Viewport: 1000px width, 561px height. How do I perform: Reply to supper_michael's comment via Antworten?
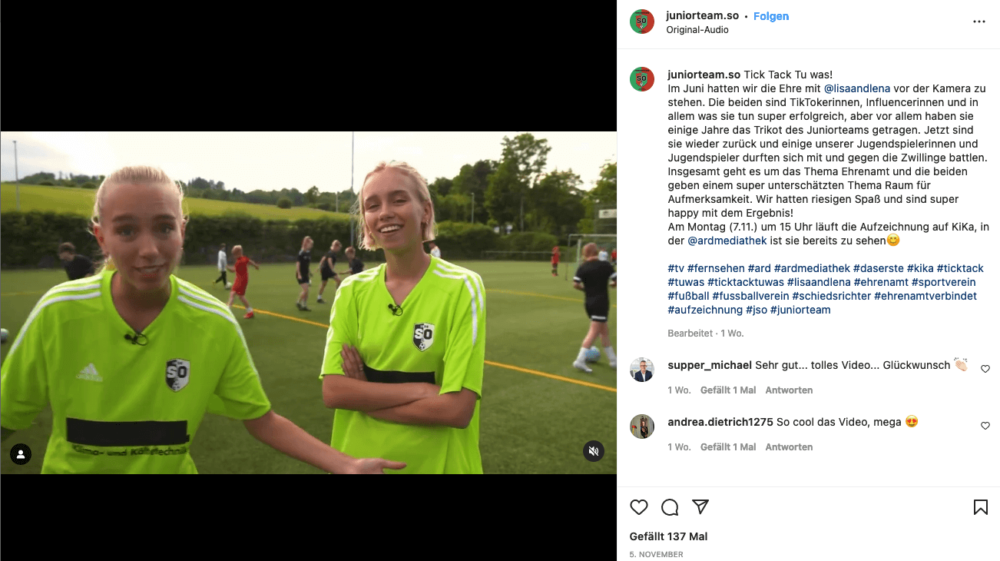tap(789, 390)
